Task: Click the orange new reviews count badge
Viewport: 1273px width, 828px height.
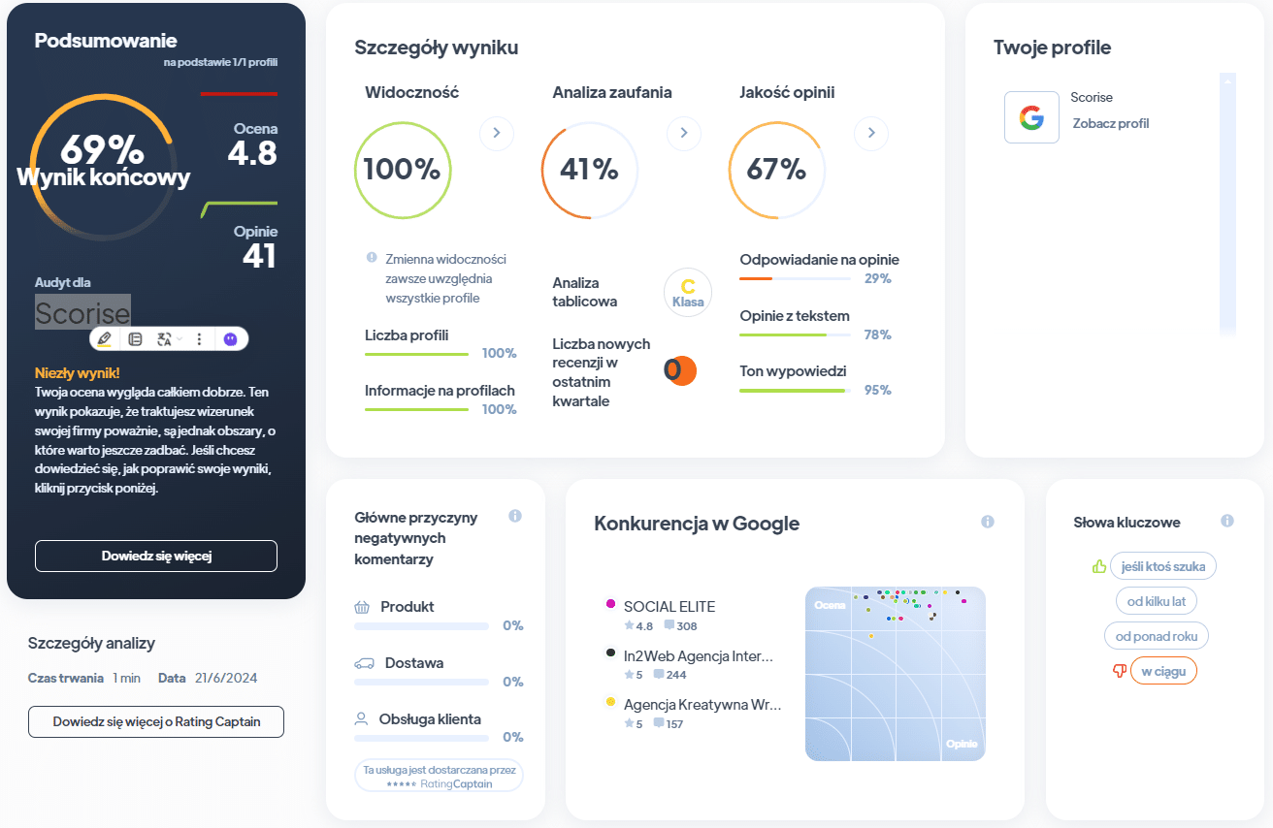Action: (x=680, y=370)
